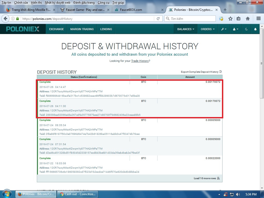Click the Coin column header
The height and width of the screenshot is (198, 264).
coord(143,77)
